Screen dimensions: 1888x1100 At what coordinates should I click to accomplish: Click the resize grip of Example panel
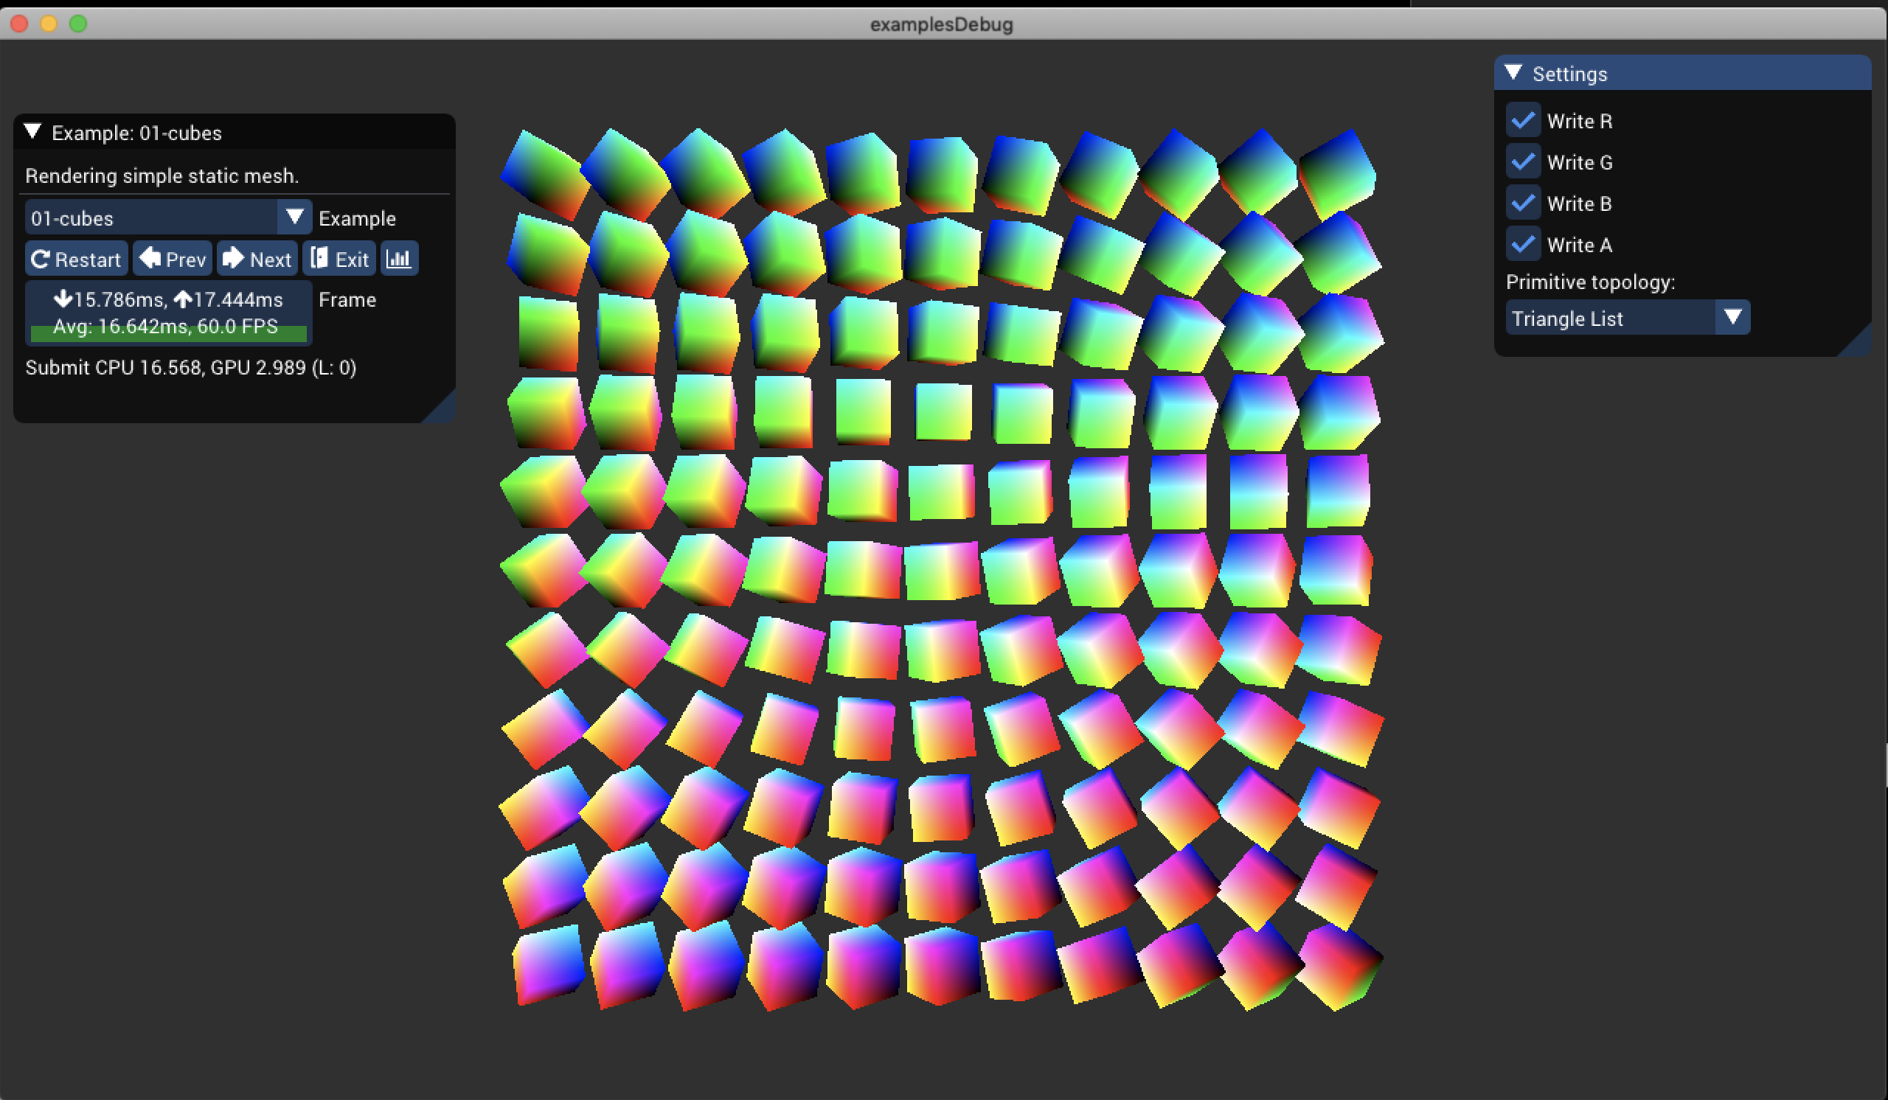tap(439, 407)
